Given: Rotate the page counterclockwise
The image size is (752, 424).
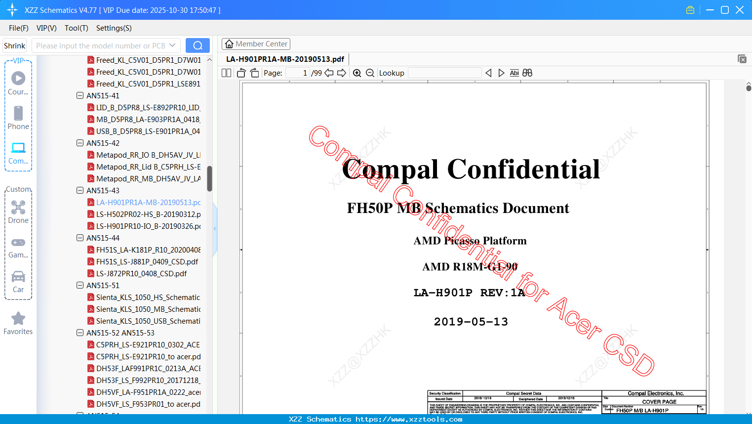Looking at the screenshot, I should pyautogui.click(x=241, y=73).
